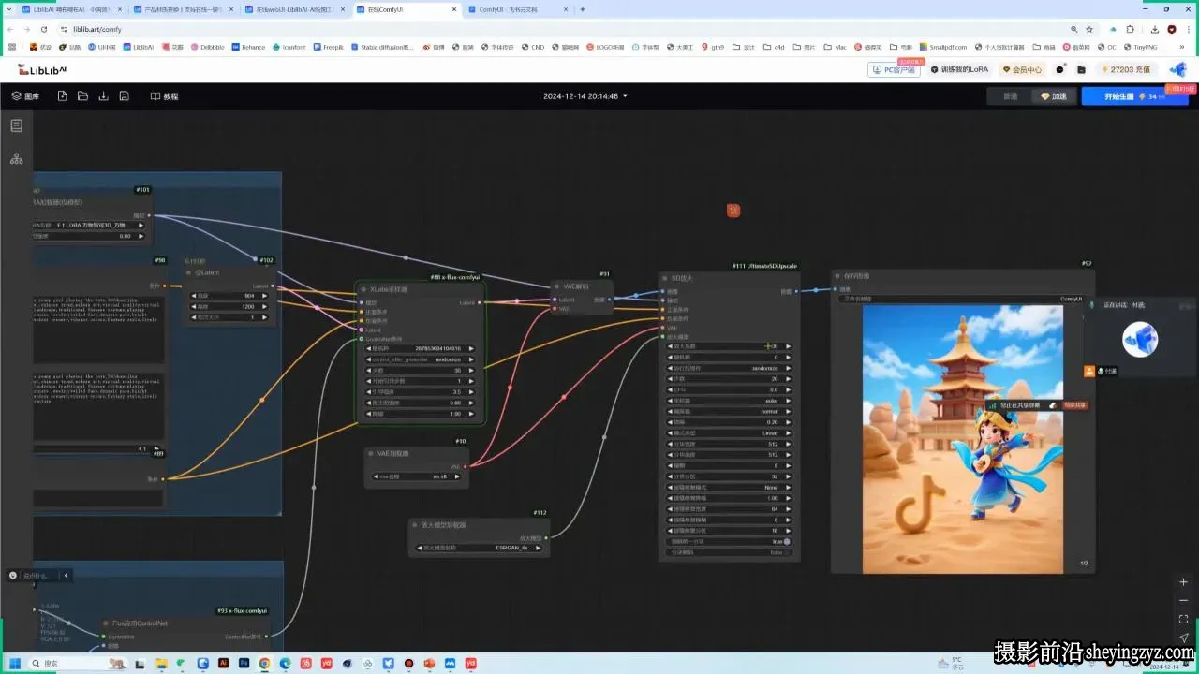This screenshot has width=1199, height=674.
Task: Zoom in canvas with the plus icon
Action: pos(1183,582)
